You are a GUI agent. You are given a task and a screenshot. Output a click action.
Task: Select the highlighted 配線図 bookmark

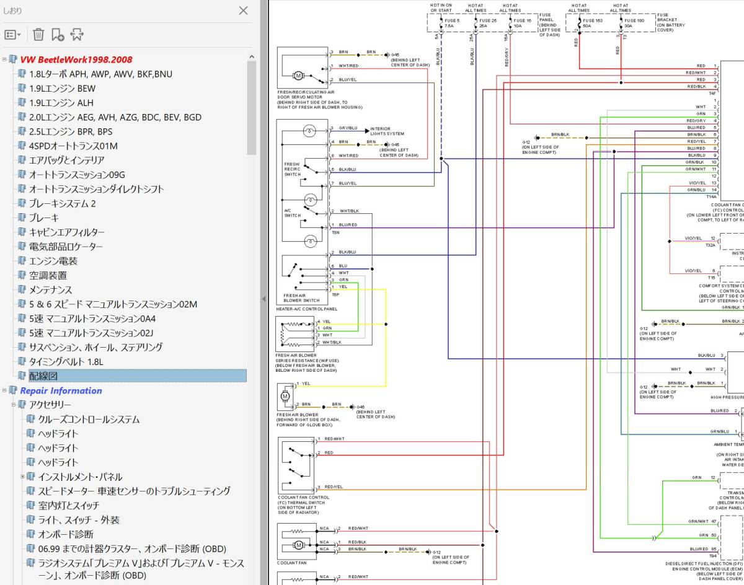(x=137, y=376)
